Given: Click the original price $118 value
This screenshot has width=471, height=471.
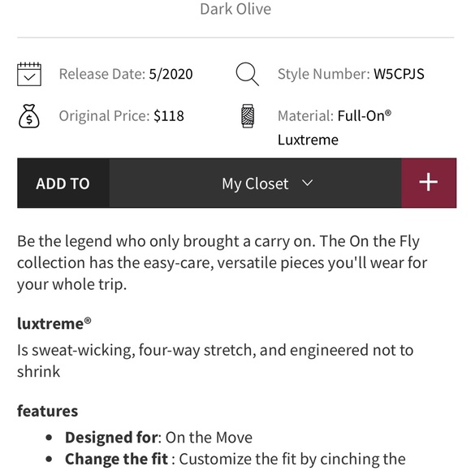Looking at the screenshot, I should [169, 116].
